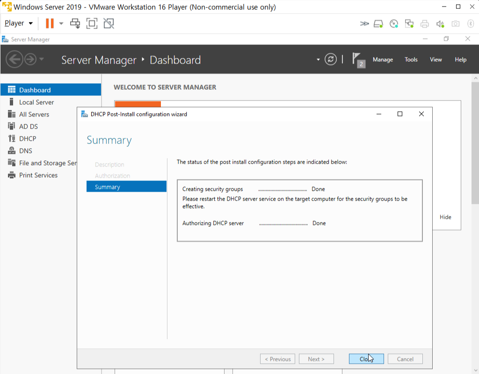Click the AD DS icon in sidebar
Screen dimensions: 479x374
click(x=12, y=126)
